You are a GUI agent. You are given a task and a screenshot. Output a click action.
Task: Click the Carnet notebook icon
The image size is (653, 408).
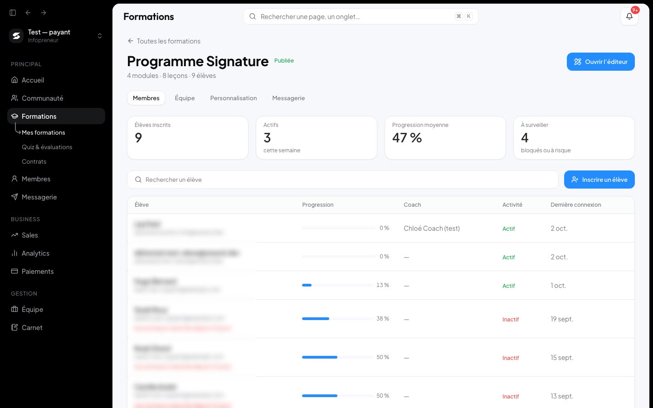pos(15,327)
